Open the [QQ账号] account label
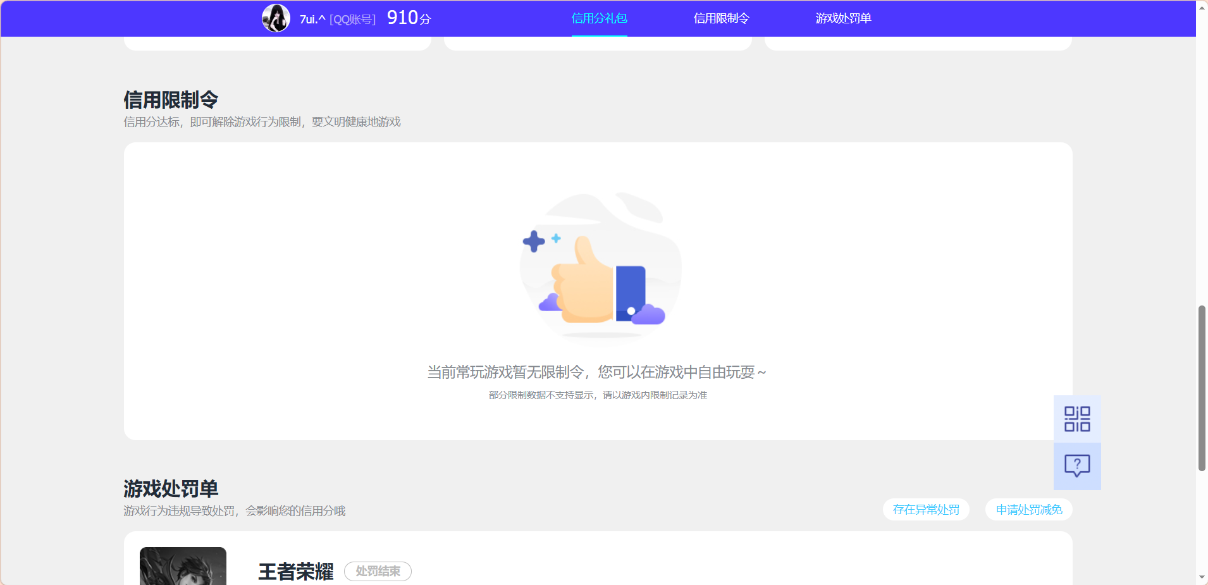The image size is (1208, 585). pyautogui.click(x=354, y=18)
